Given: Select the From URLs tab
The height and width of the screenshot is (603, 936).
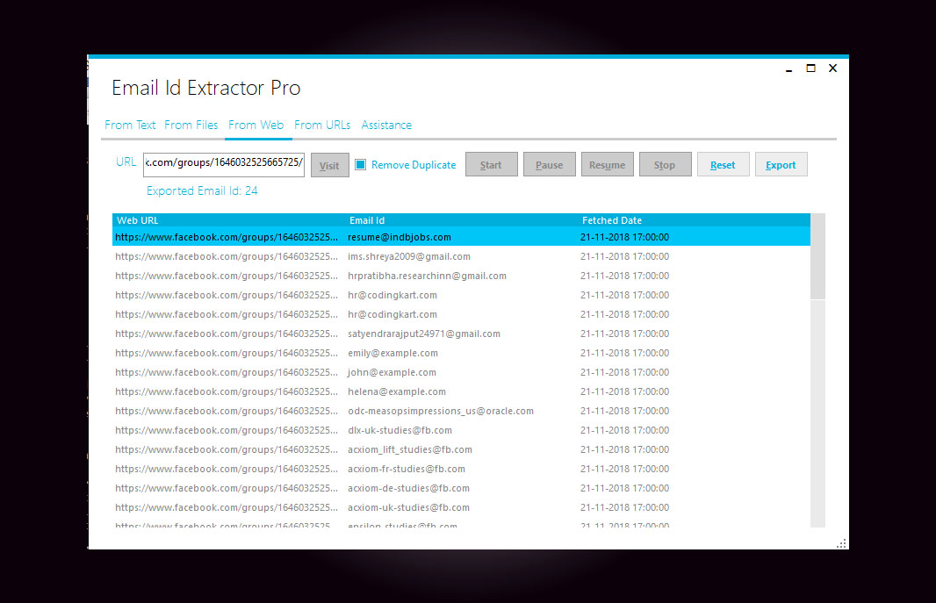Looking at the screenshot, I should (322, 125).
